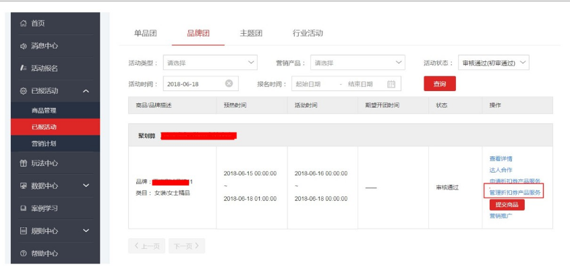The image size is (570, 267).
Task: Click the pencil icon beside 活动报名
Action: (x=23, y=69)
